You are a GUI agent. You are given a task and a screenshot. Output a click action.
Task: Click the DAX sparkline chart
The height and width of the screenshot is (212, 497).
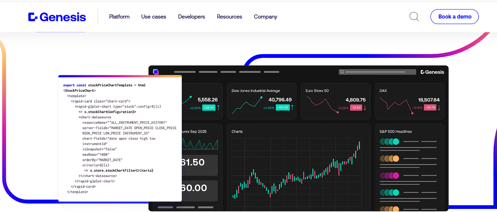pyautogui.click(x=396, y=105)
